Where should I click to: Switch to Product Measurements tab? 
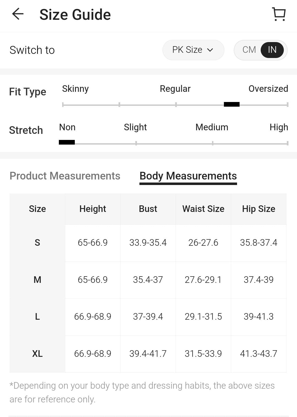(x=65, y=176)
